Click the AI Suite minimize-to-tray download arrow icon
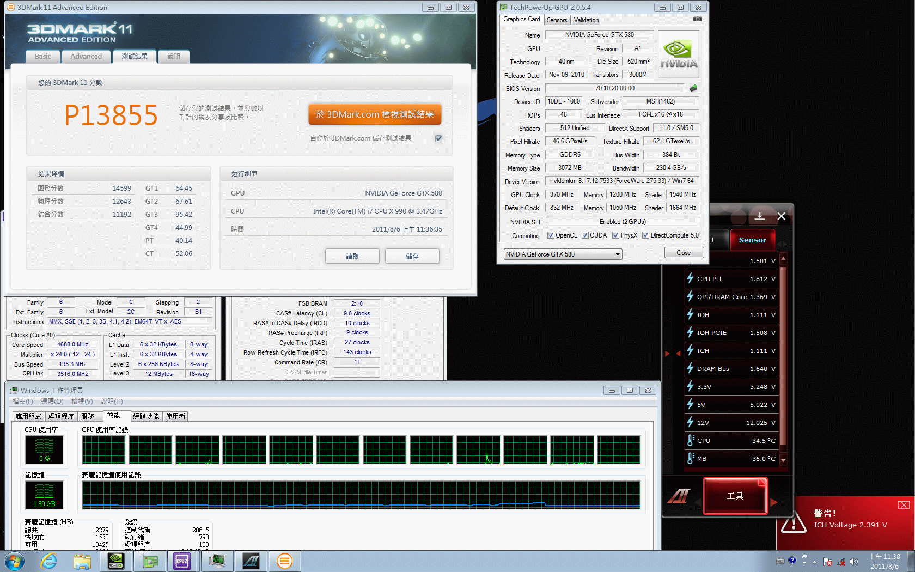 click(759, 216)
